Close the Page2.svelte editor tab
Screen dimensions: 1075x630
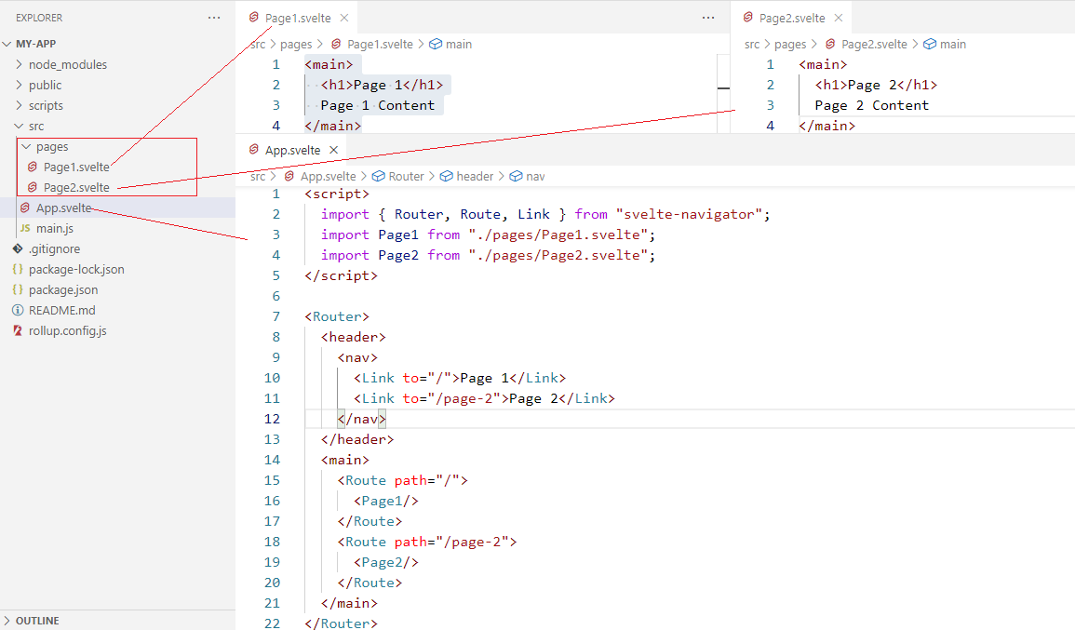(x=839, y=18)
